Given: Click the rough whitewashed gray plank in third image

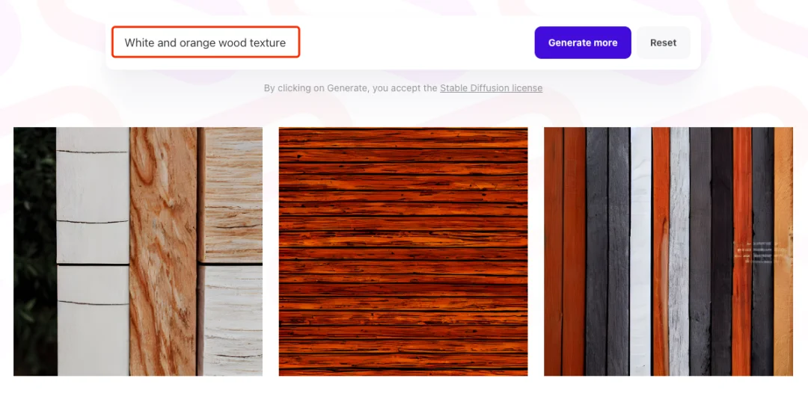Looking at the screenshot, I should (x=679, y=252).
